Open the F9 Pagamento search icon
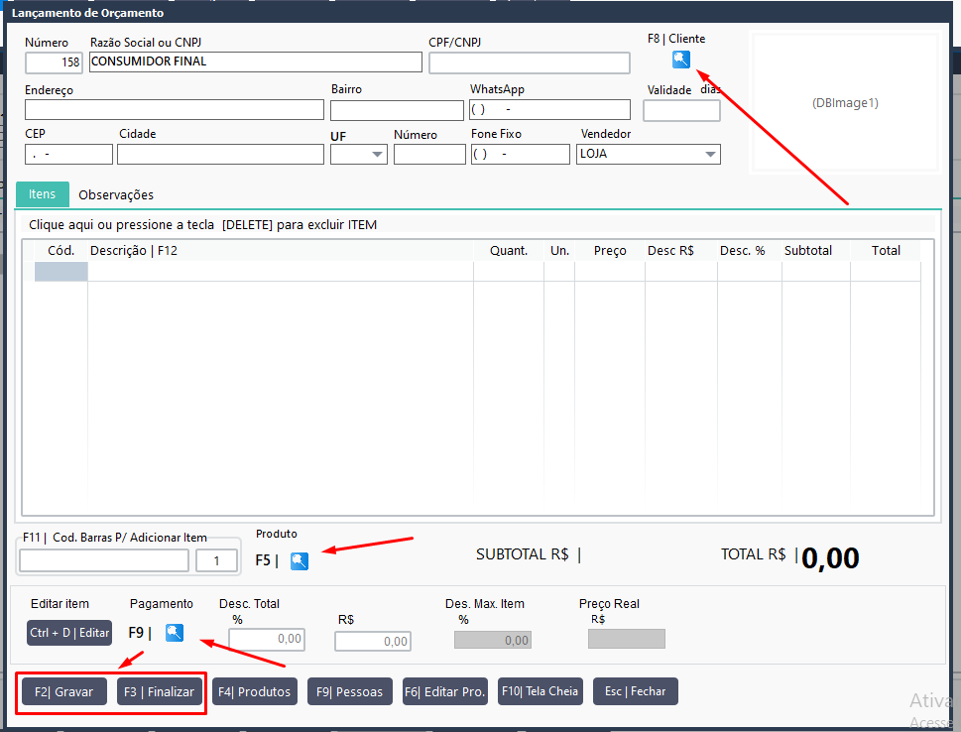The image size is (961, 732). click(175, 632)
